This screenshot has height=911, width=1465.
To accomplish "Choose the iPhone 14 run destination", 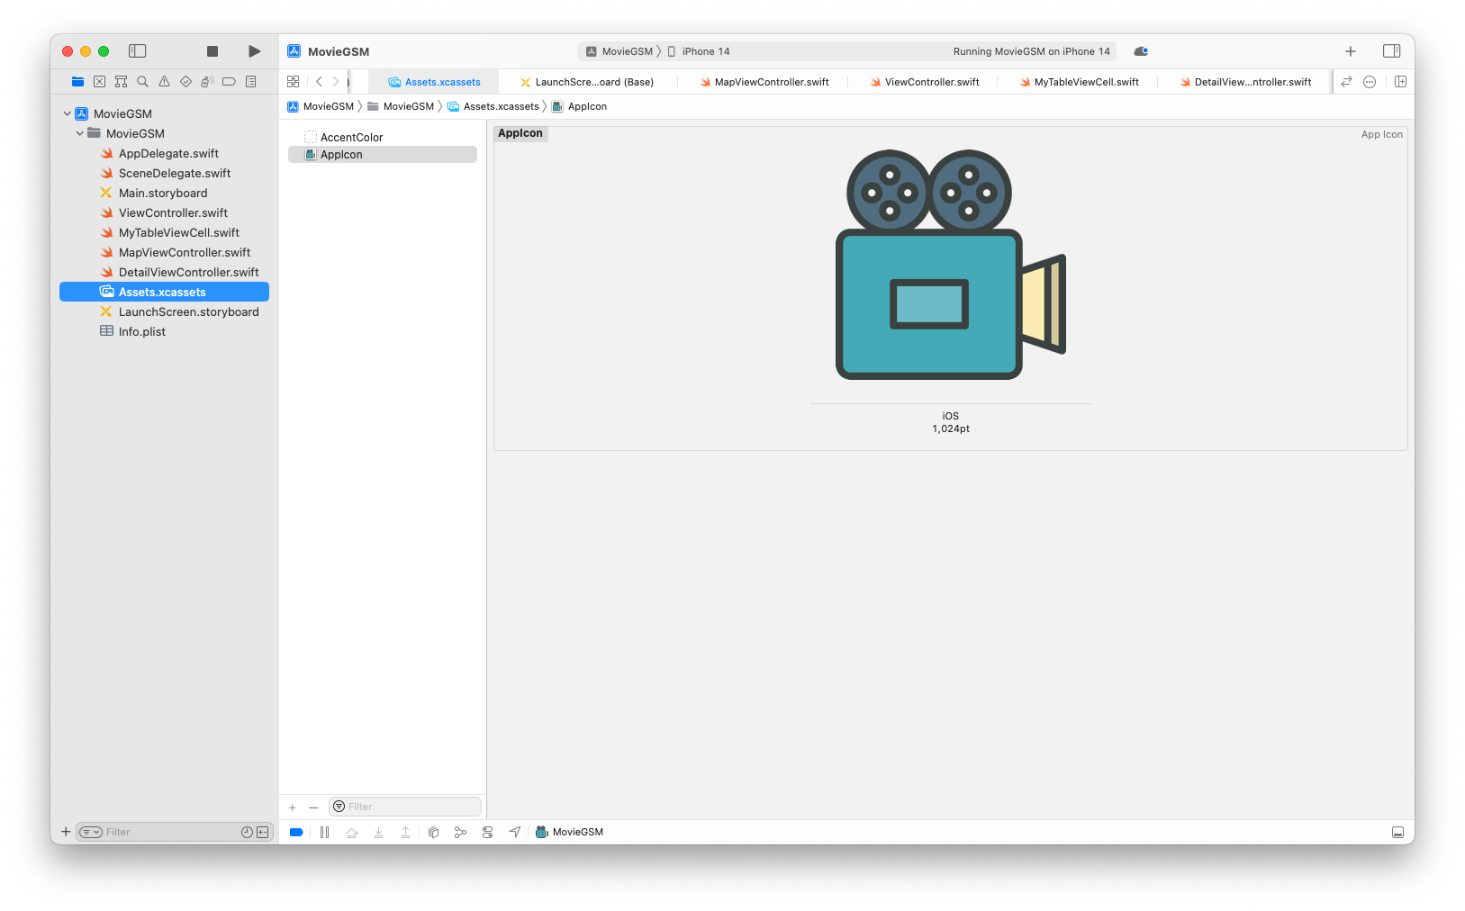I will [699, 51].
